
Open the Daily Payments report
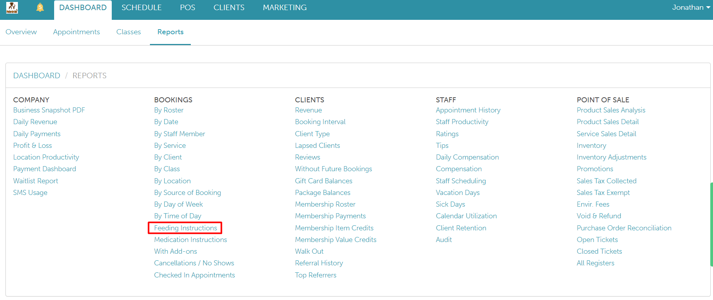pyautogui.click(x=37, y=134)
